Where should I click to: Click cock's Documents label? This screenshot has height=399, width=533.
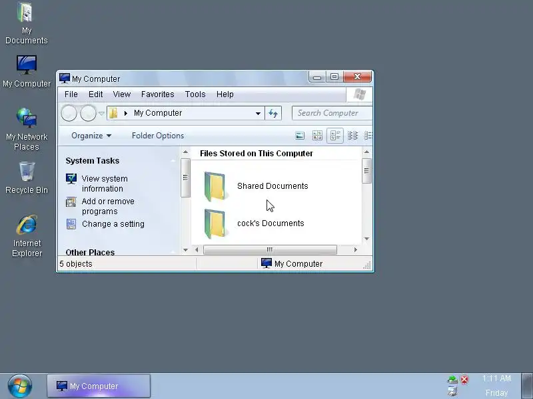point(270,223)
